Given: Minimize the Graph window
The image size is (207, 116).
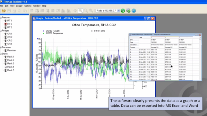Looking at the screenshot, I should click(x=145, y=19).
